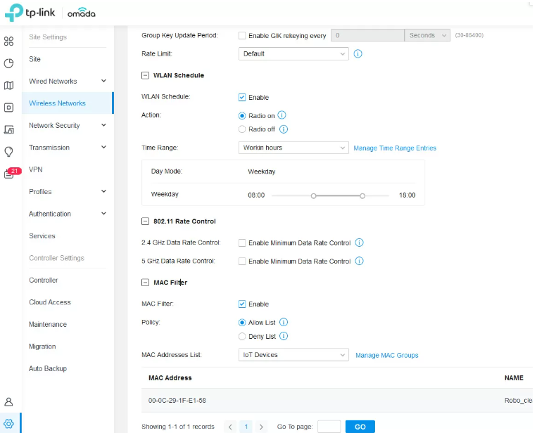Click the Weekday time range slider's start handle
Image resolution: width=544 pixels, height=433 pixels.
(314, 195)
